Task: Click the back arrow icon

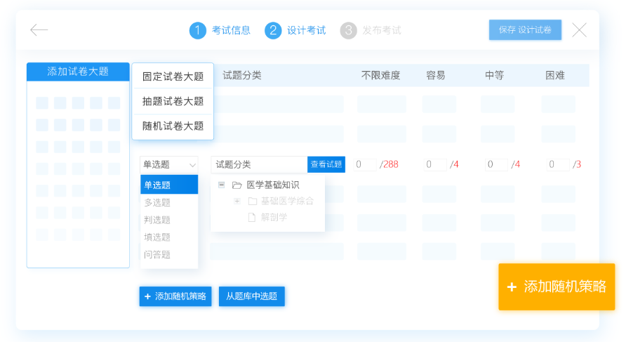Action: click(x=39, y=30)
